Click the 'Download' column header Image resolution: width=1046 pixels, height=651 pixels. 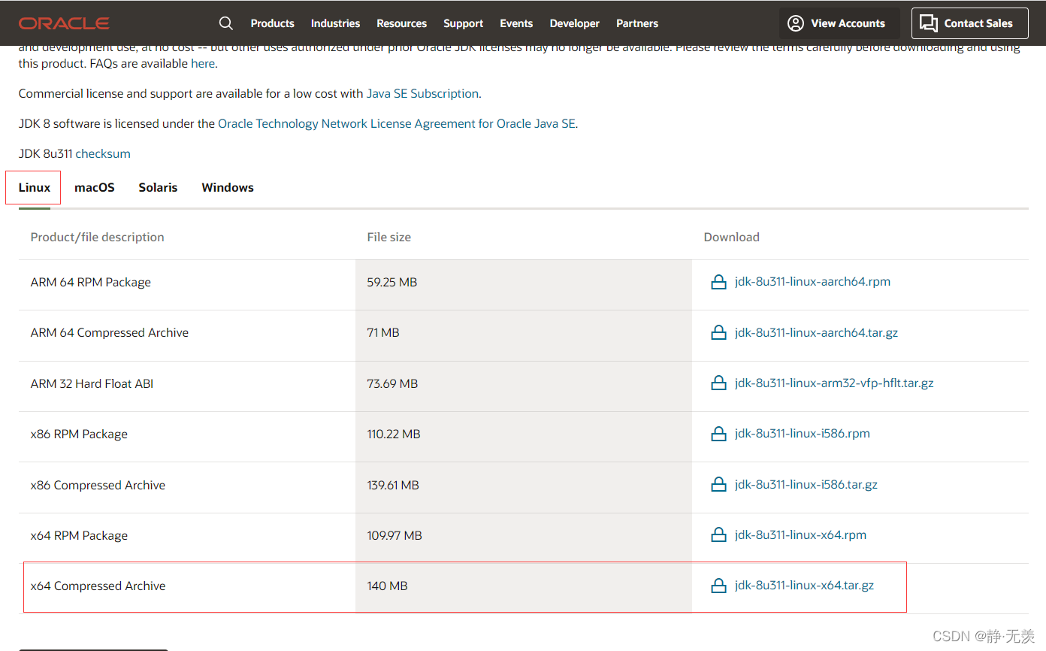coord(732,237)
